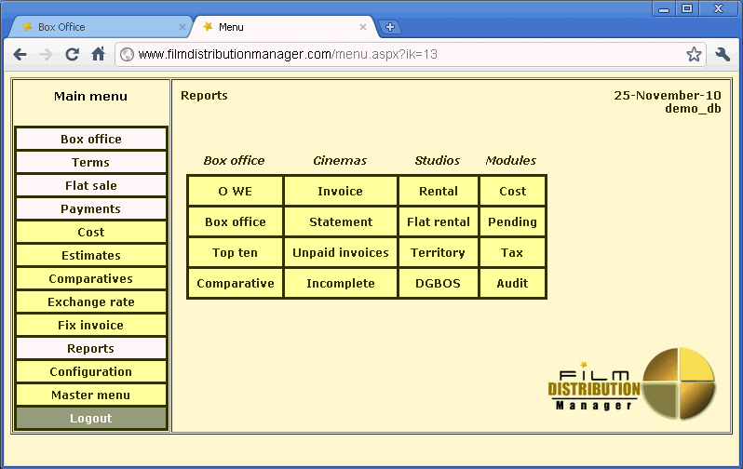Select Exchange rate from main menu

coord(91,302)
